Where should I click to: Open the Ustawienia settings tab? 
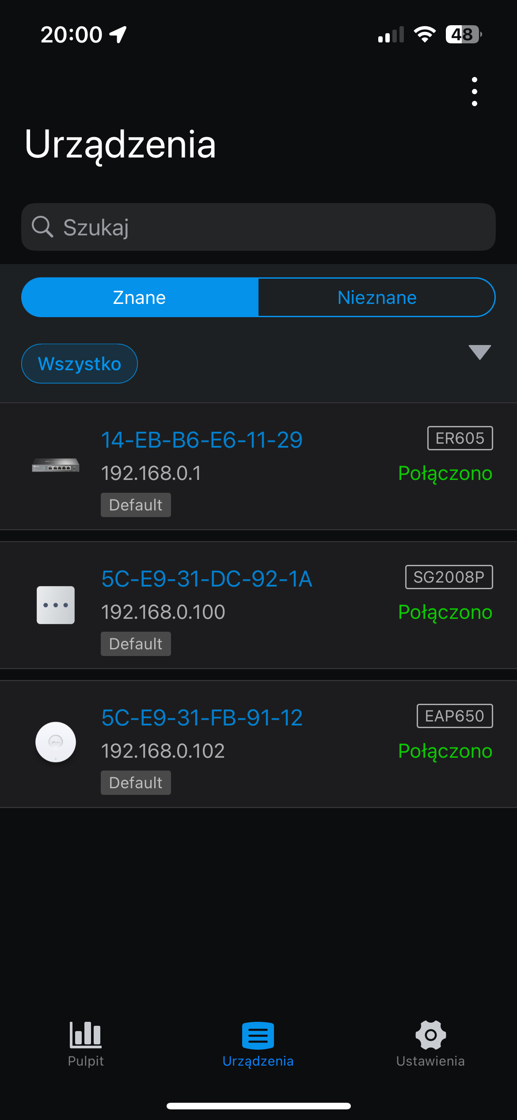pyautogui.click(x=430, y=1043)
